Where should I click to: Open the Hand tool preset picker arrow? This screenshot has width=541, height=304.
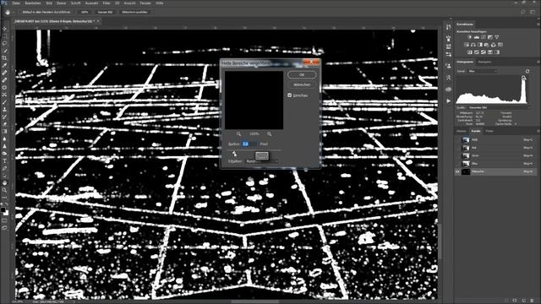(x=14, y=12)
